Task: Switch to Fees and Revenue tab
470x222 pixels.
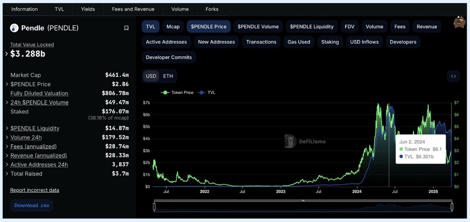Action: 133,9
